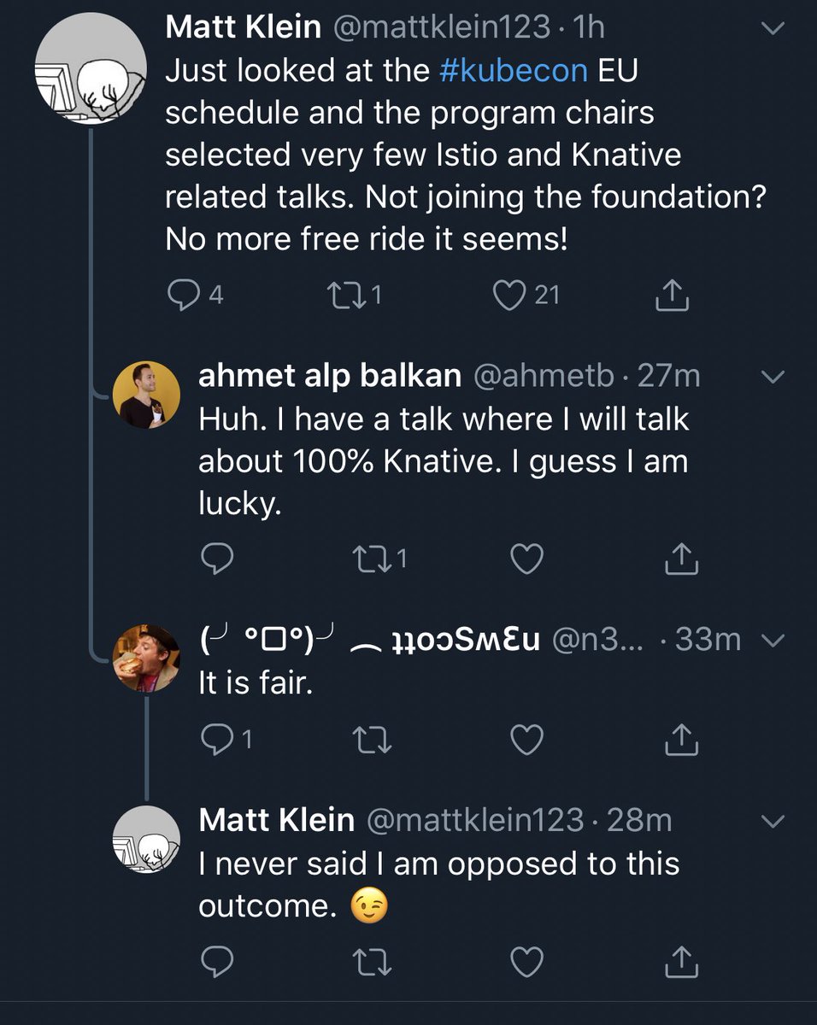Viewport: 817px width, 1025px height.
Task: Share ahmet alp balkan's tweet
Action: (681, 559)
